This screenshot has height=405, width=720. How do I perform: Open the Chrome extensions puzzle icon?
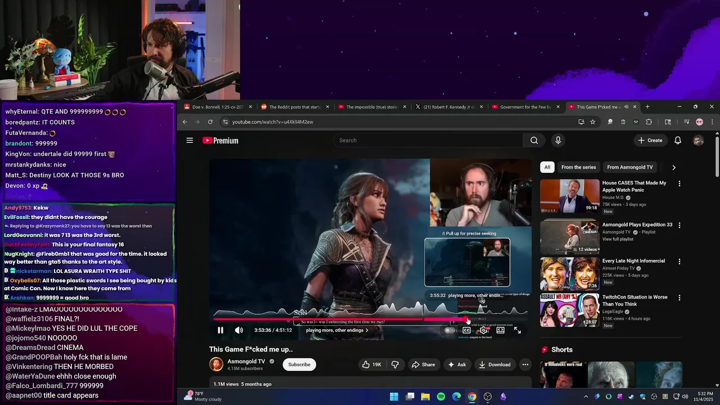pyautogui.click(x=649, y=122)
